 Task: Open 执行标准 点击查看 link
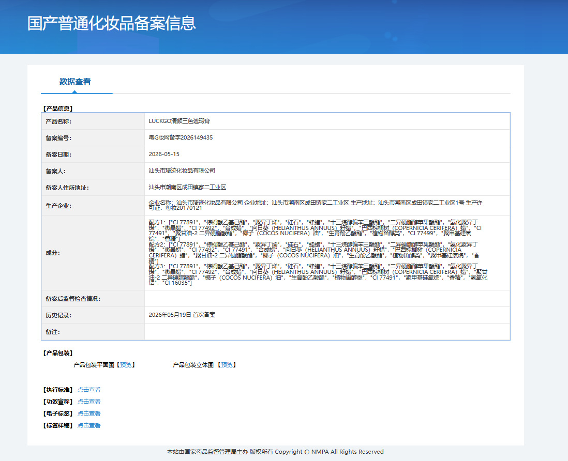coord(89,390)
